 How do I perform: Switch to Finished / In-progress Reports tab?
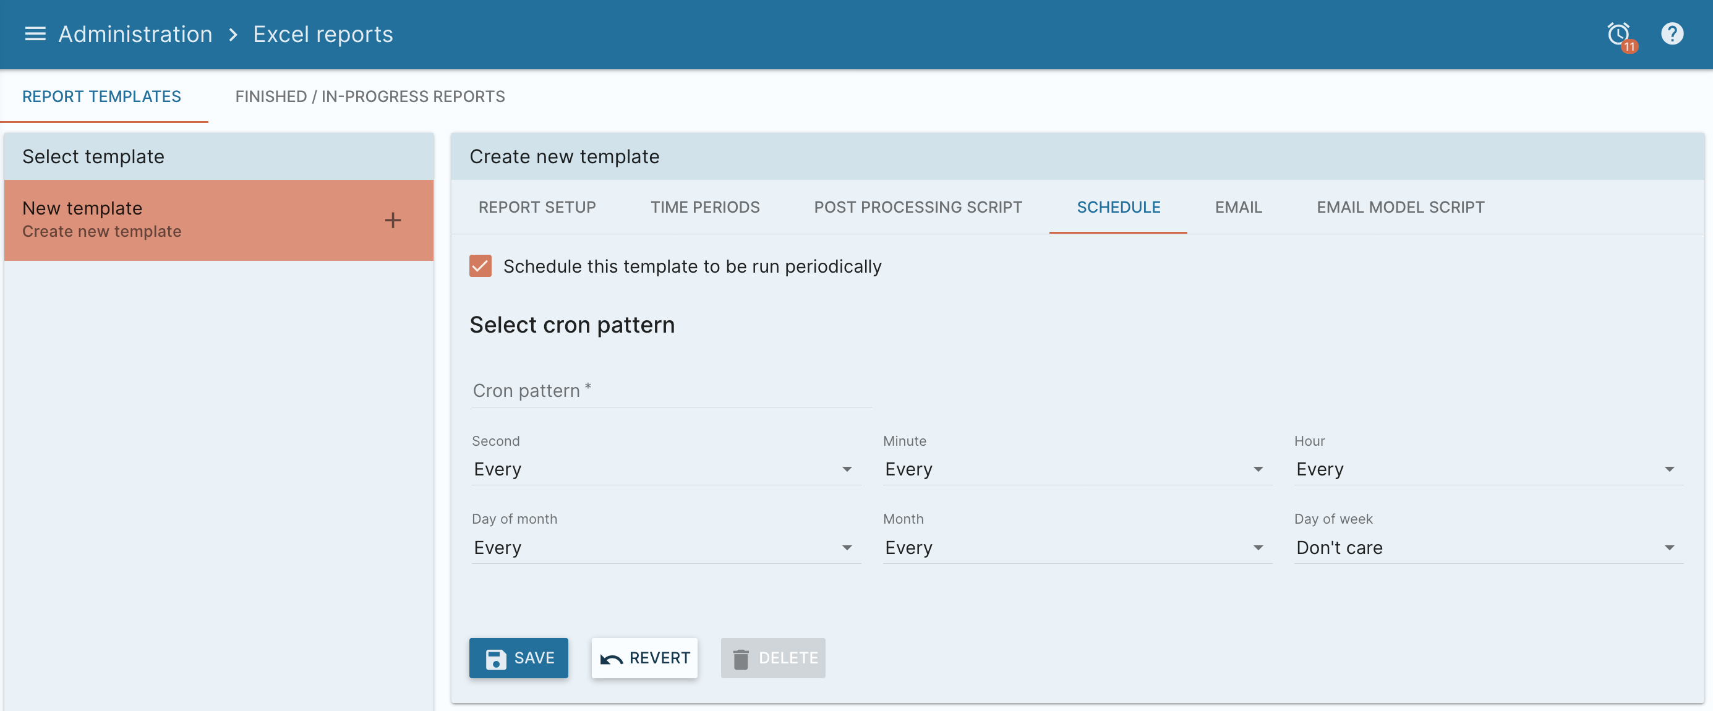370,96
